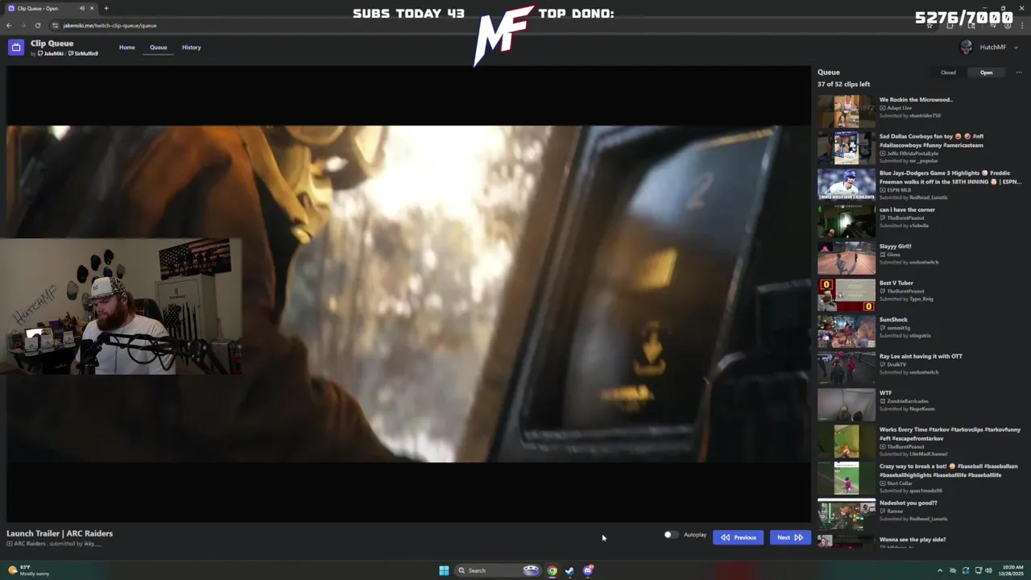1031x580 pixels.
Task: Click the 'Wanna see the play side?' clip title
Action: [912, 540]
